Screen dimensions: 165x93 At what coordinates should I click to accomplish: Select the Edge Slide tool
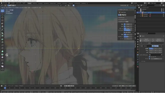(x=2, y=60)
